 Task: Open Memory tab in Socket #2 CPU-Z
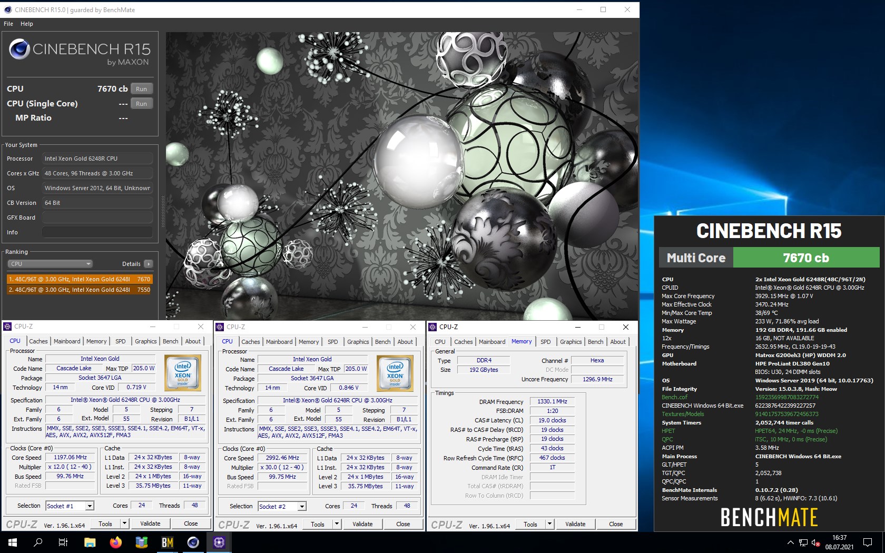click(x=309, y=342)
